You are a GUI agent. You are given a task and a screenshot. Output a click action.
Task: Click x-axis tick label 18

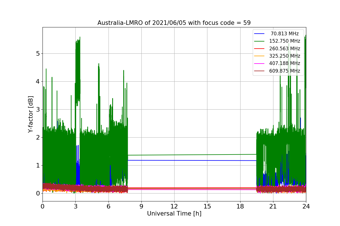(240, 206)
